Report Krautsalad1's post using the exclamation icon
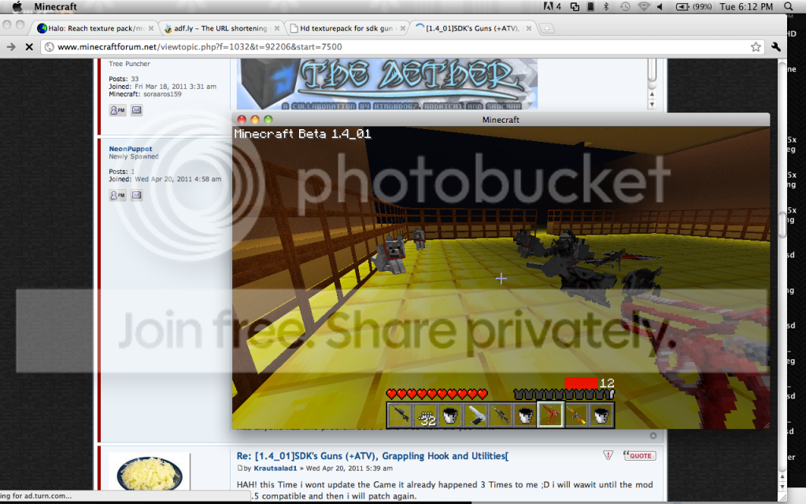The height and width of the screenshot is (504, 806). tap(607, 455)
